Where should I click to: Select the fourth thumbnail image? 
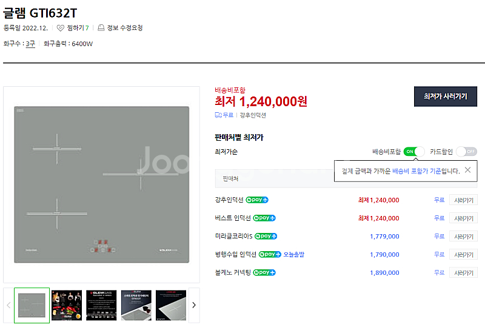click(136, 305)
